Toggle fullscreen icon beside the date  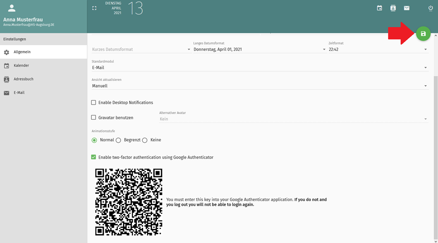coord(94,8)
